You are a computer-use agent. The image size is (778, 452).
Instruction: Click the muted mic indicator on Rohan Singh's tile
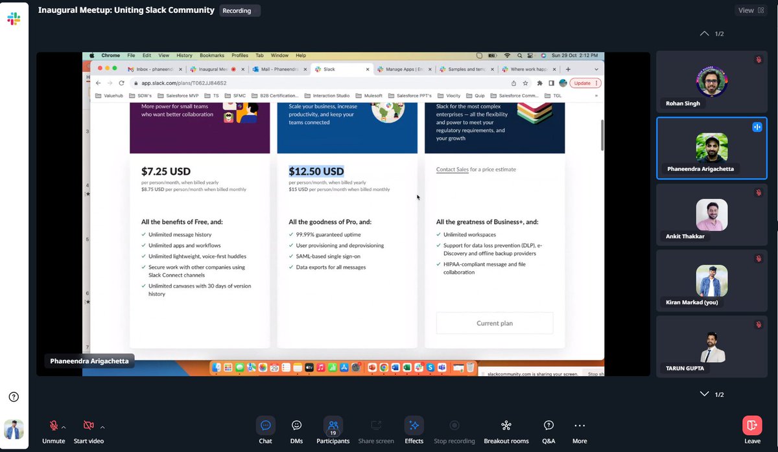tap(759, 59)
